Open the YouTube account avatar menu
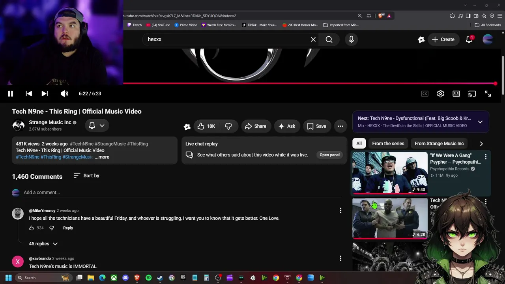505x284 pixels. 488,39
